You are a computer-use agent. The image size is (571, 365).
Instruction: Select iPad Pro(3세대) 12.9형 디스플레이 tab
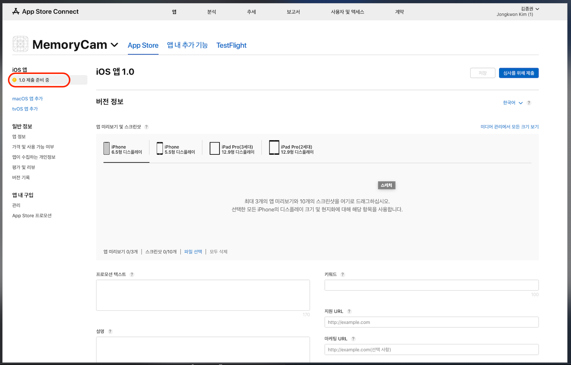pos(232,149)
